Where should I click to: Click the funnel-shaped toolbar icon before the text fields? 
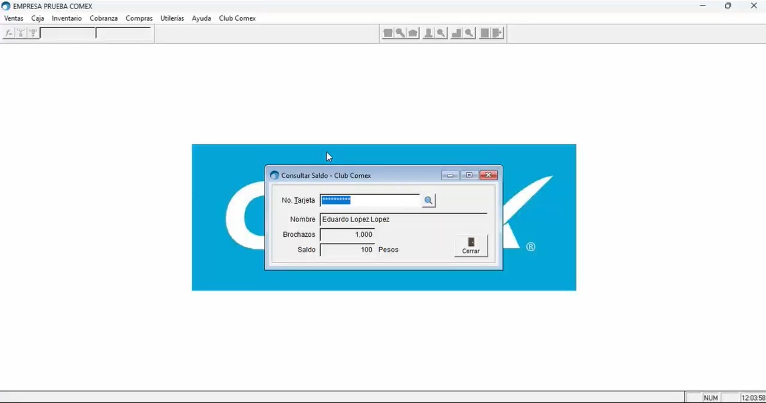point(33,33)
